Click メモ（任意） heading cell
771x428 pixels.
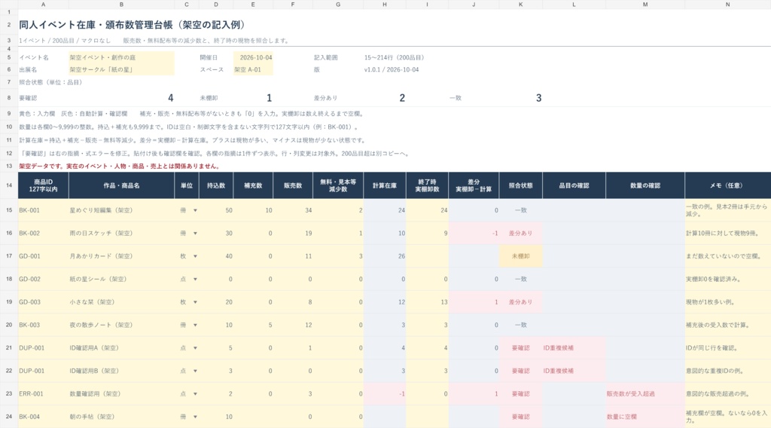coord(728,185)
